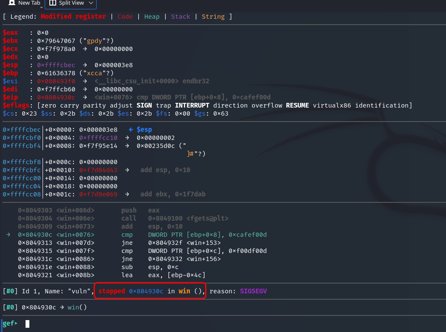The width and height of the screenshot is (446, 332).
Task: Click the Split View pane icon
Action: click(x=53, y=3)
